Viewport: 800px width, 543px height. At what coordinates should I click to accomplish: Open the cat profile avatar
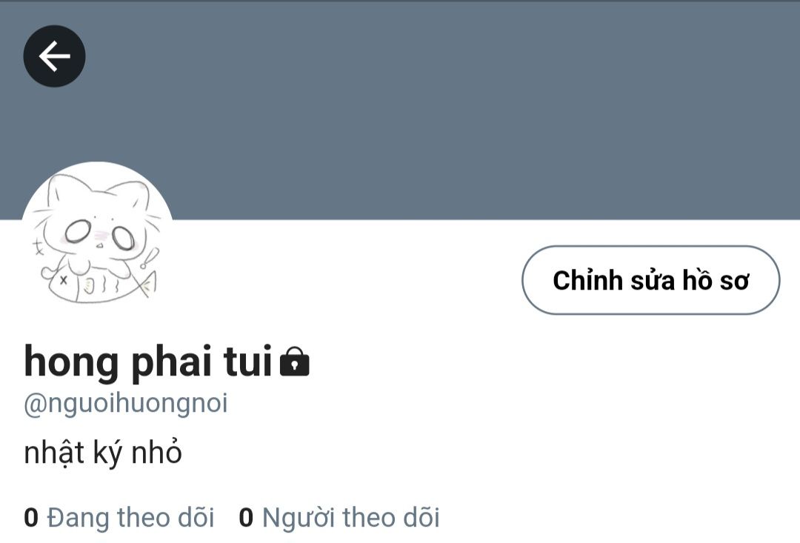pyautogui.click(x=98, y=238)
